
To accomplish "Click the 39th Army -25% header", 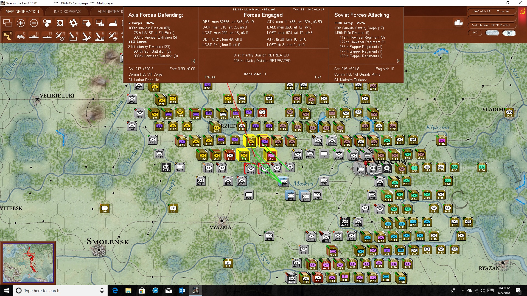I will pyautogui.click(x=349, y=23).
